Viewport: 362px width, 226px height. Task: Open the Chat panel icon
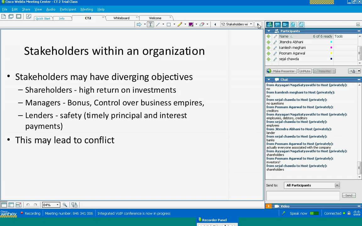click(277, 24)
